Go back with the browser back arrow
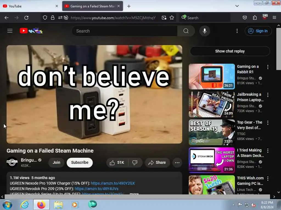Image resolution: width=281 pixels, height=210 pixels. tap(7, 18)
